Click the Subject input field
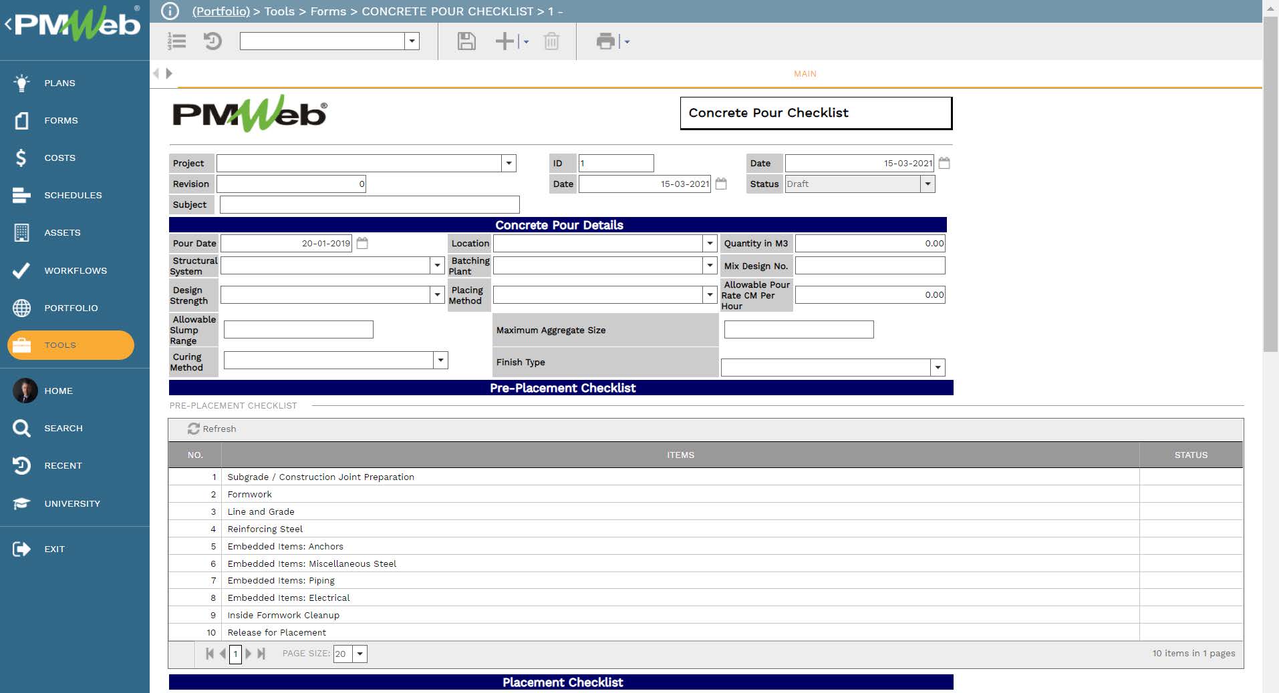 point(368,204)
